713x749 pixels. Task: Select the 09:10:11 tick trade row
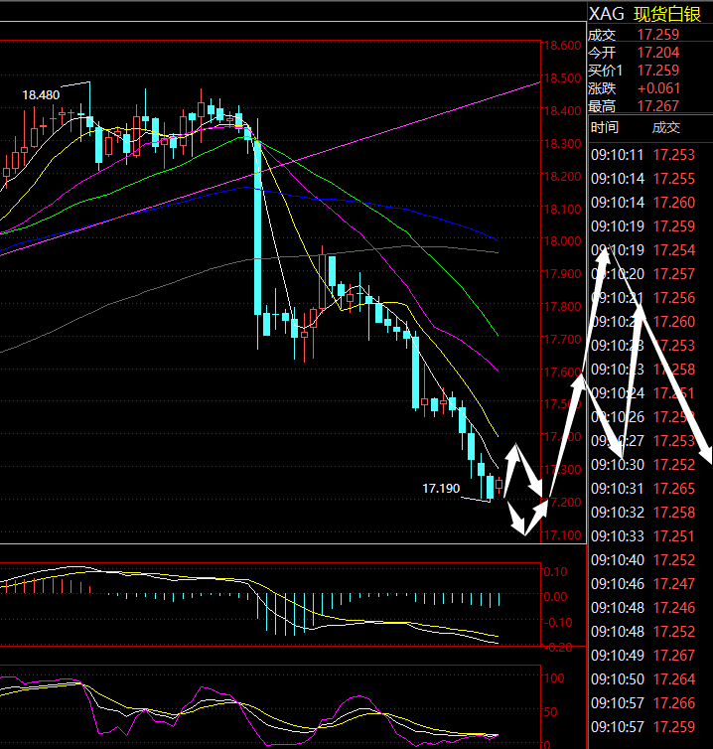click(649, 155)
